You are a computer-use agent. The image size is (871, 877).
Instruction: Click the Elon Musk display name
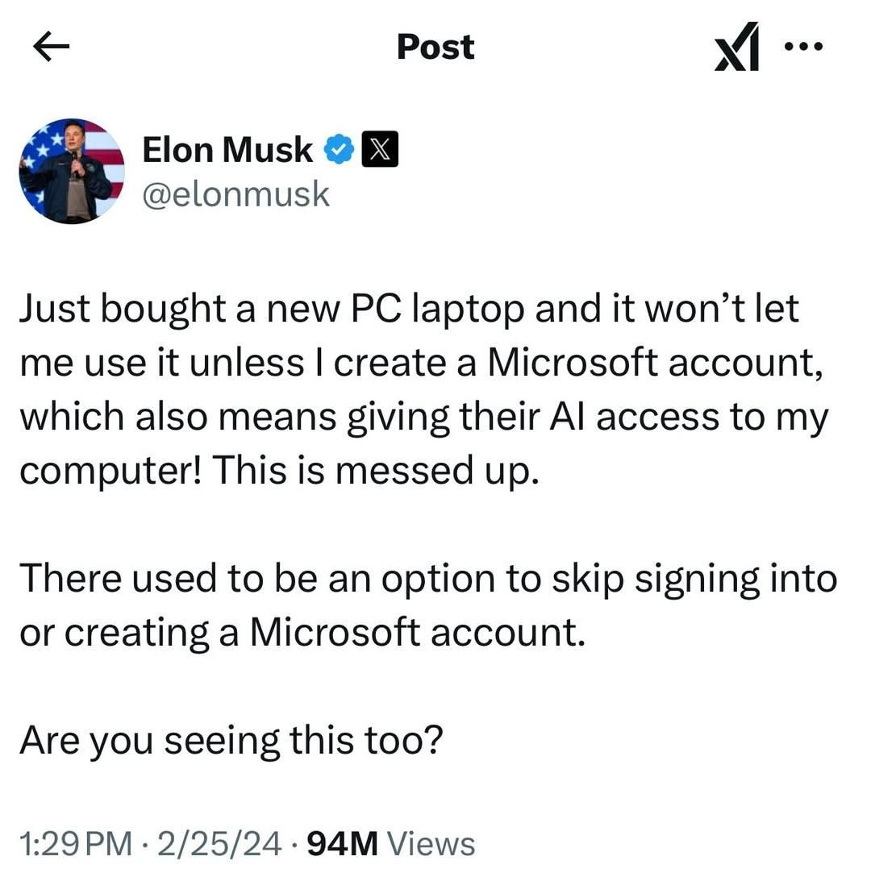(227, 150)
